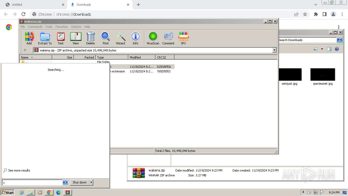Open the Favorites menu

[62, 27]
